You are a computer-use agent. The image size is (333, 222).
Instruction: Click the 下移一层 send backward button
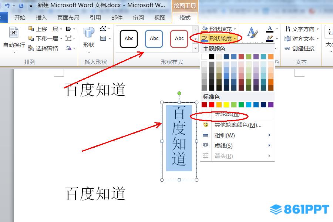(43, 38)
